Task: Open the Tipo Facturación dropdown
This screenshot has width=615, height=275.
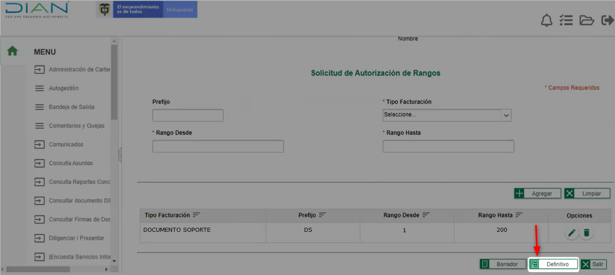Action: coord(447,115)
